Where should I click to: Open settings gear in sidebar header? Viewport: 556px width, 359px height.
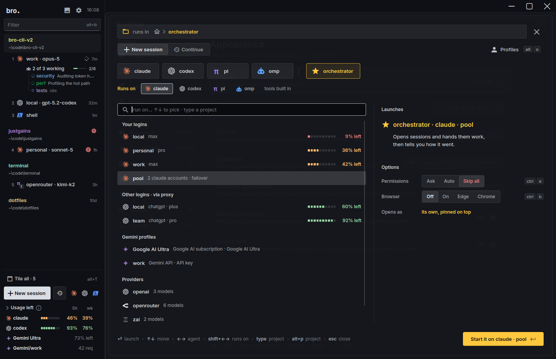click(x=79, y=10)
